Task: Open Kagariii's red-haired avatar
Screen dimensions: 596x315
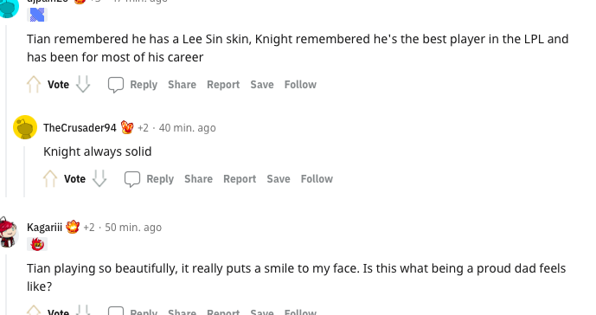Action: pyautogui.click(x=9, y=232)
